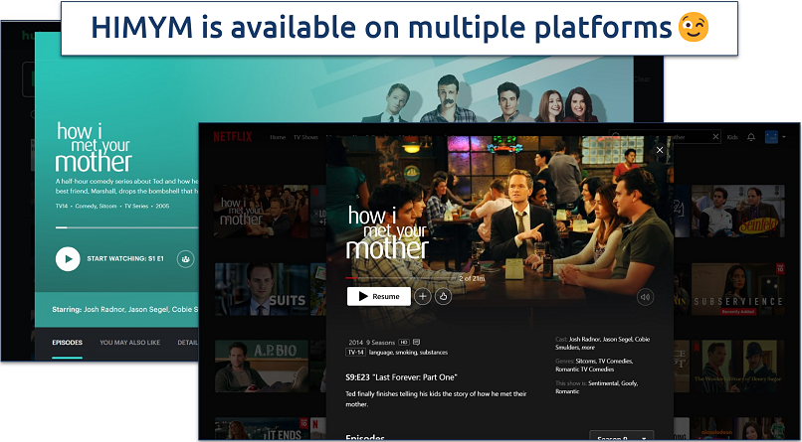
Task: Click the Netflix popup show title logo
Action: coord(387,232)
